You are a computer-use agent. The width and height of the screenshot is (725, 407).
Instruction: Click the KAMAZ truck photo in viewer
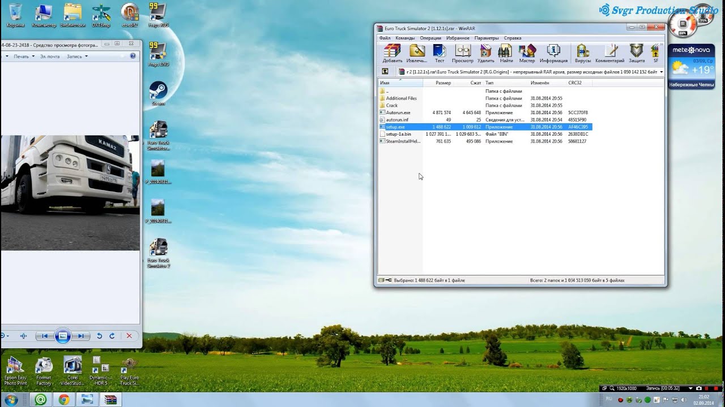[x=70, y=193]
